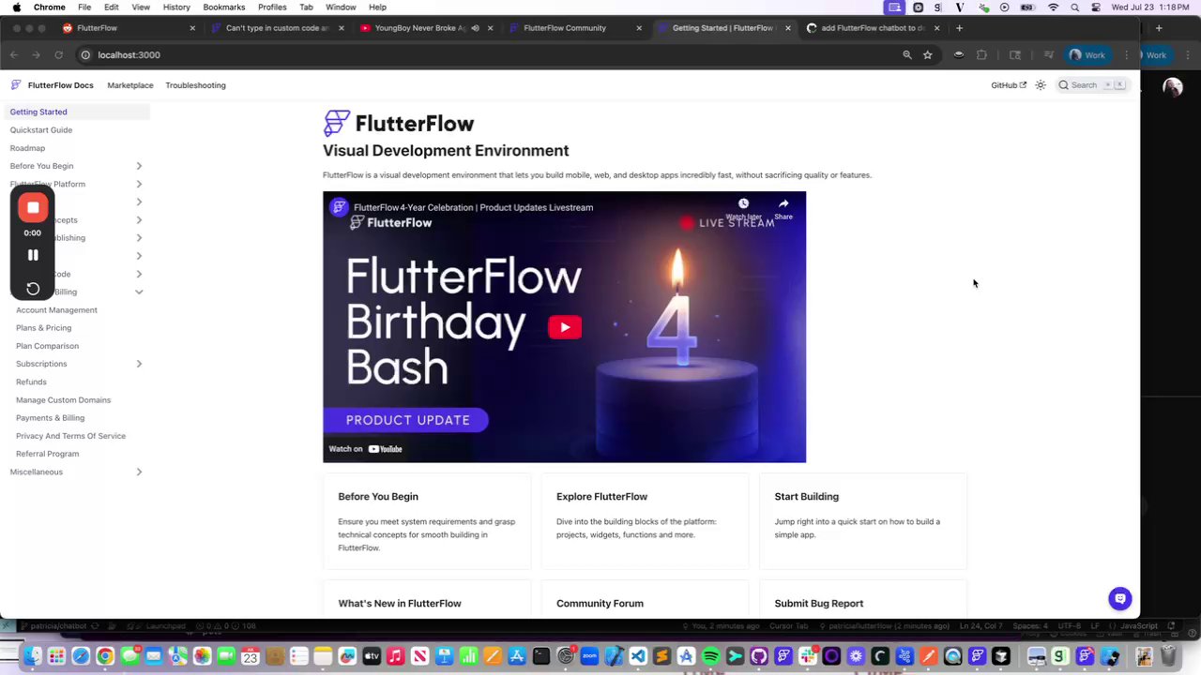1201x675 pixels.
Task: Open the Bookmarks menu in menu bar
Action: click(x=224, y=7)
